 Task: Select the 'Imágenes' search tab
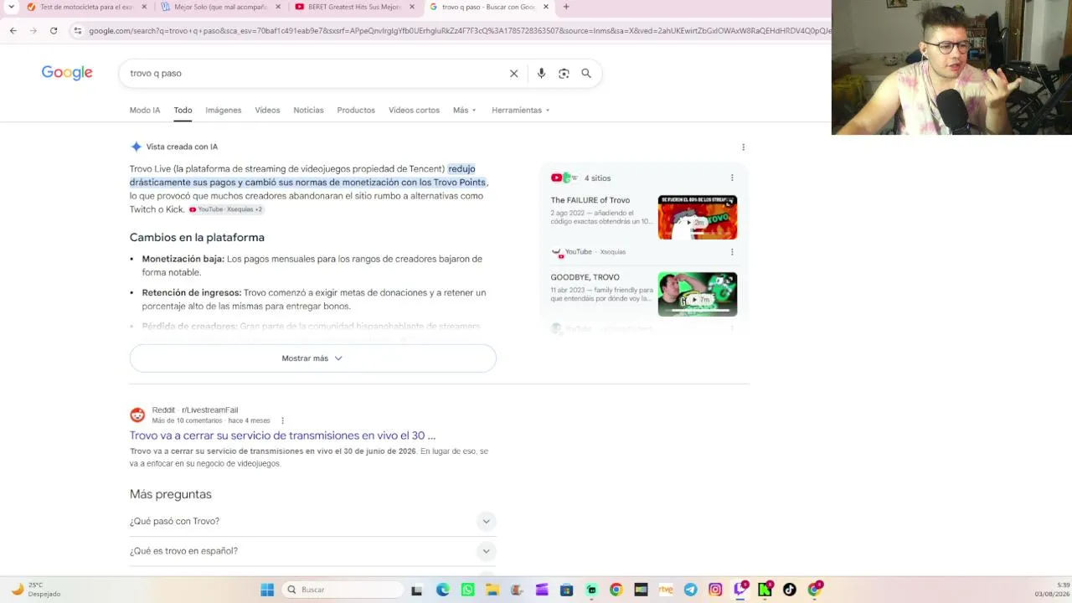pos(224,111)
